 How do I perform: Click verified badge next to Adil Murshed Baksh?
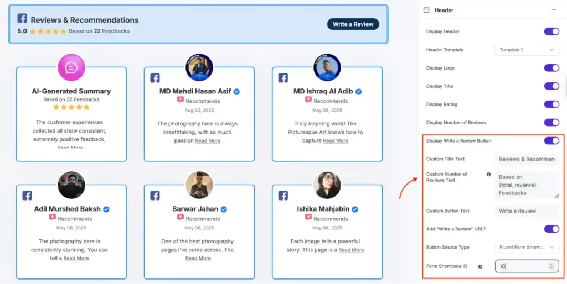coord(106,209)
